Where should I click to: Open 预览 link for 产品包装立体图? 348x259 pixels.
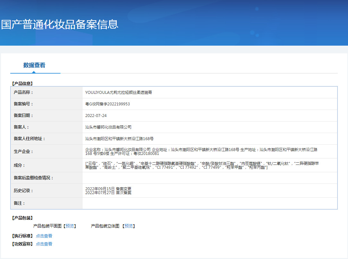click(x=129, y=226)
